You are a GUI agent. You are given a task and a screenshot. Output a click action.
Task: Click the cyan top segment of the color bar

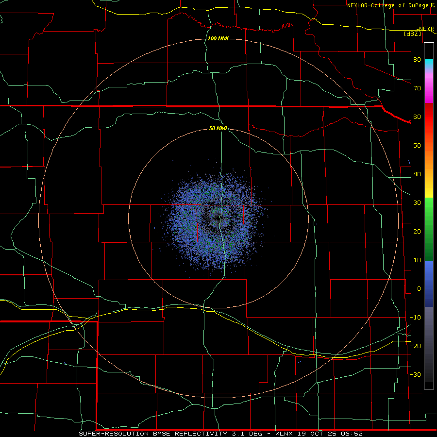click(x=429, y=64)
